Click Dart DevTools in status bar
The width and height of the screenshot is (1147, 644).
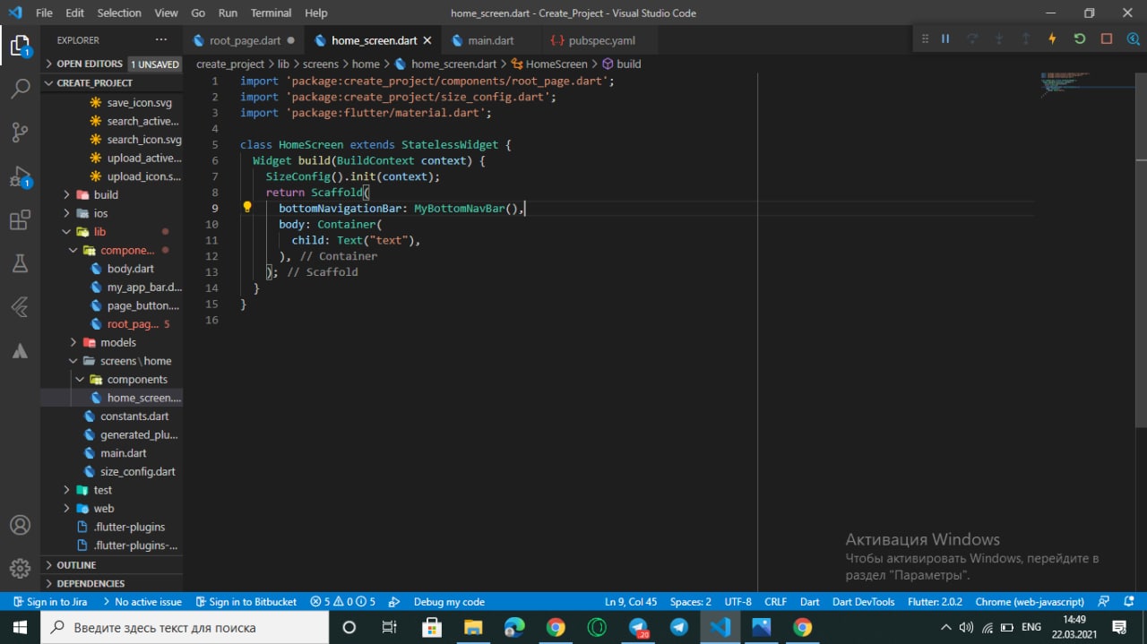click(863, 602)
